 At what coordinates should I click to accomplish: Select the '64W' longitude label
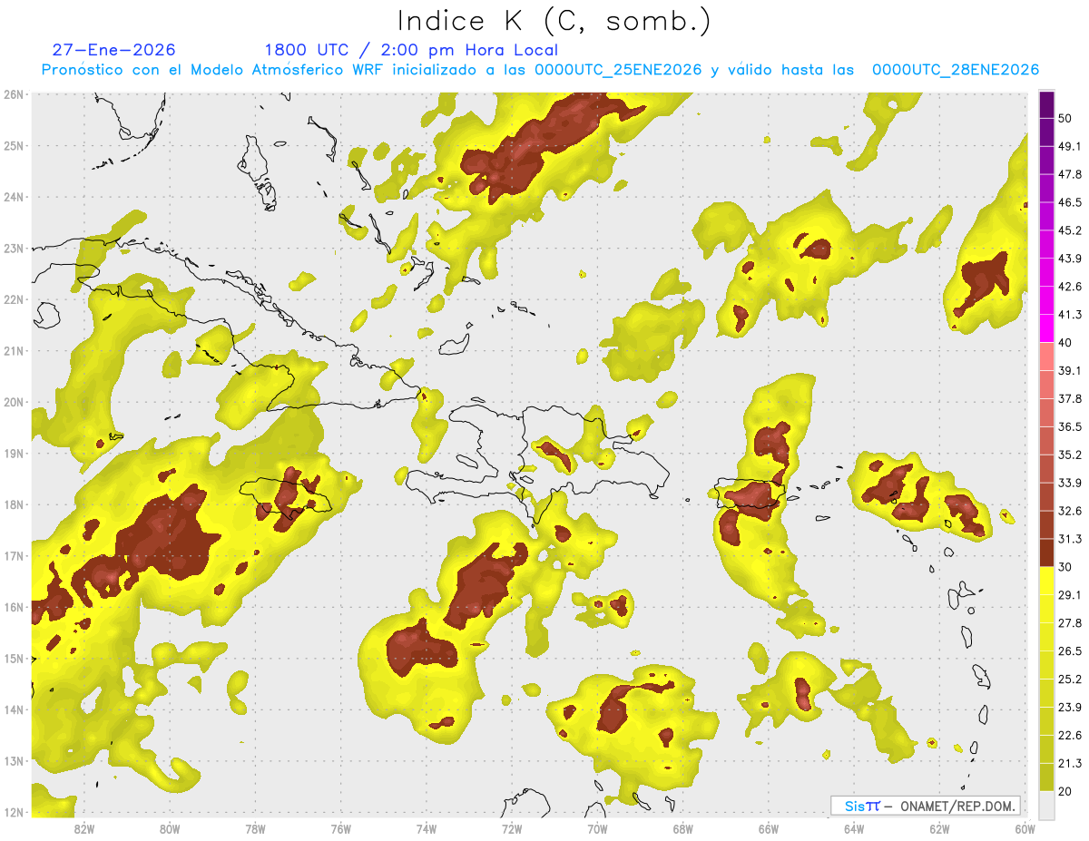(854, 828)
